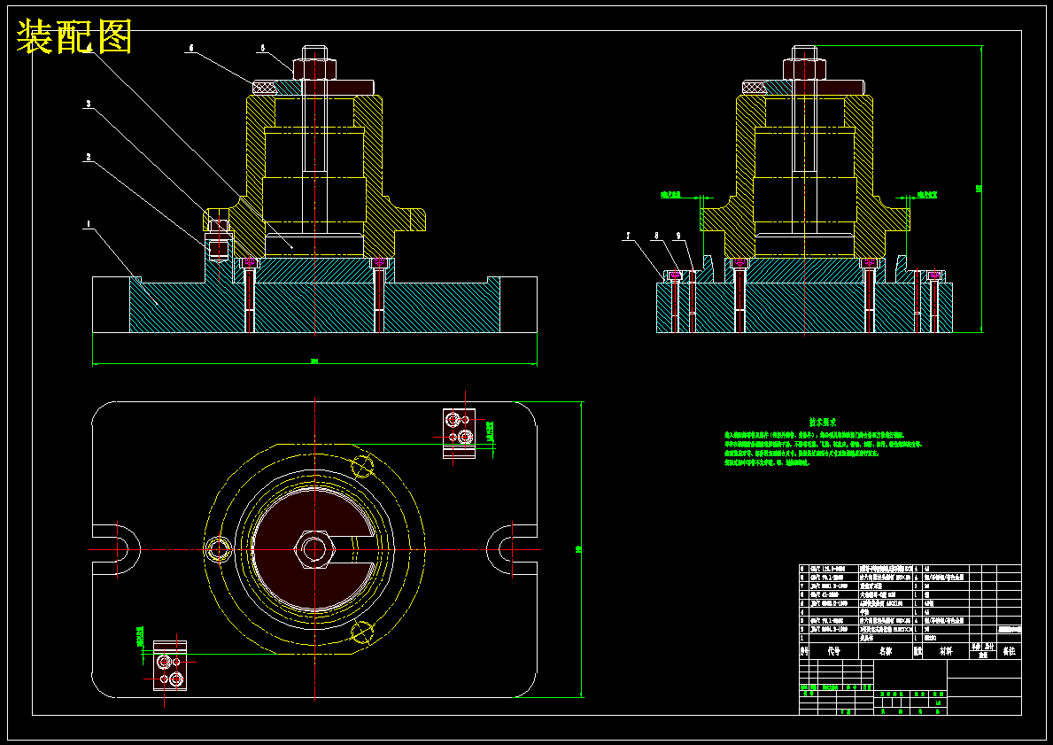
Task: Click the yellow 装配图 title text
Action: point(74,36)
